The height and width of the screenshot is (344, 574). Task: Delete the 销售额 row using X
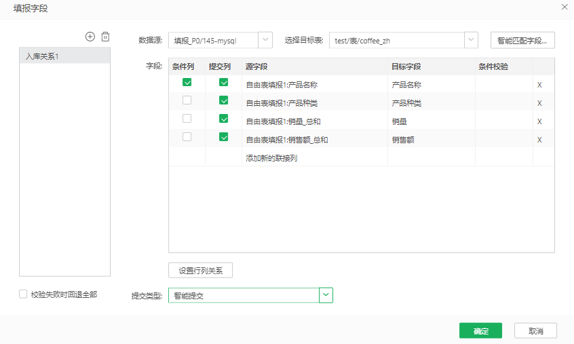[539, 140]
